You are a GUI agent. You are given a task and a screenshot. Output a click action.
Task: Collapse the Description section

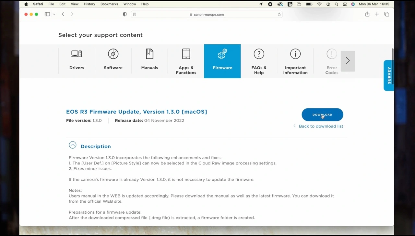[x=73, y=145]
